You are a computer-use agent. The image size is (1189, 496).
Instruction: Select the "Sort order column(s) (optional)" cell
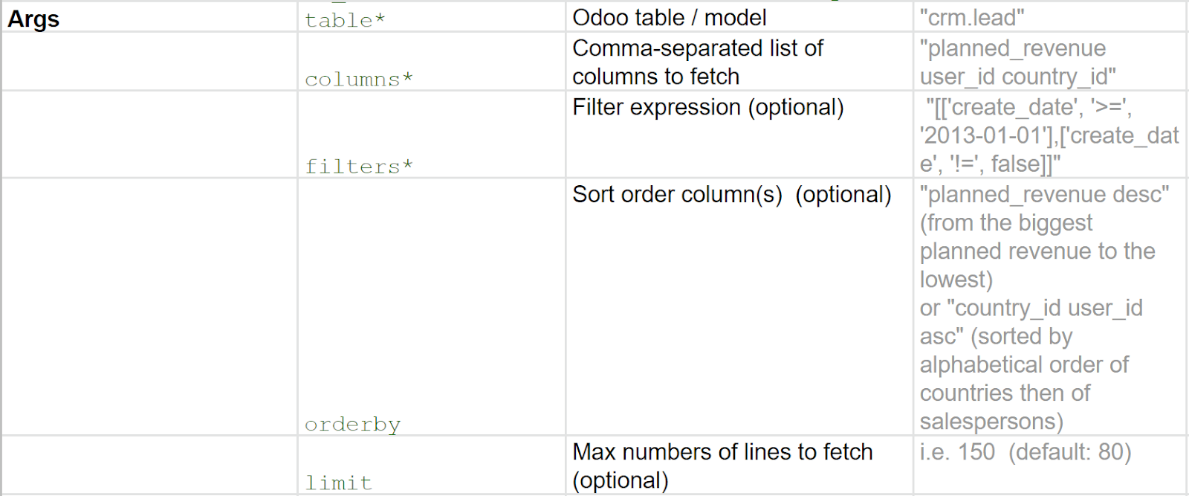[x=731, y=194]
